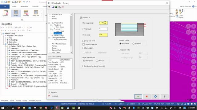Select By pocket depth cut order
The image size is (197, 110).
click(x=120, y=44)
